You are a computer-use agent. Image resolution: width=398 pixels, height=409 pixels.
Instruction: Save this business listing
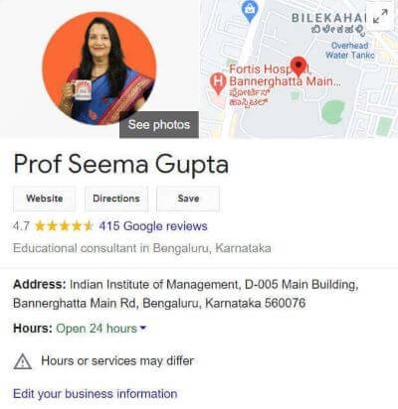pos(188,199)
